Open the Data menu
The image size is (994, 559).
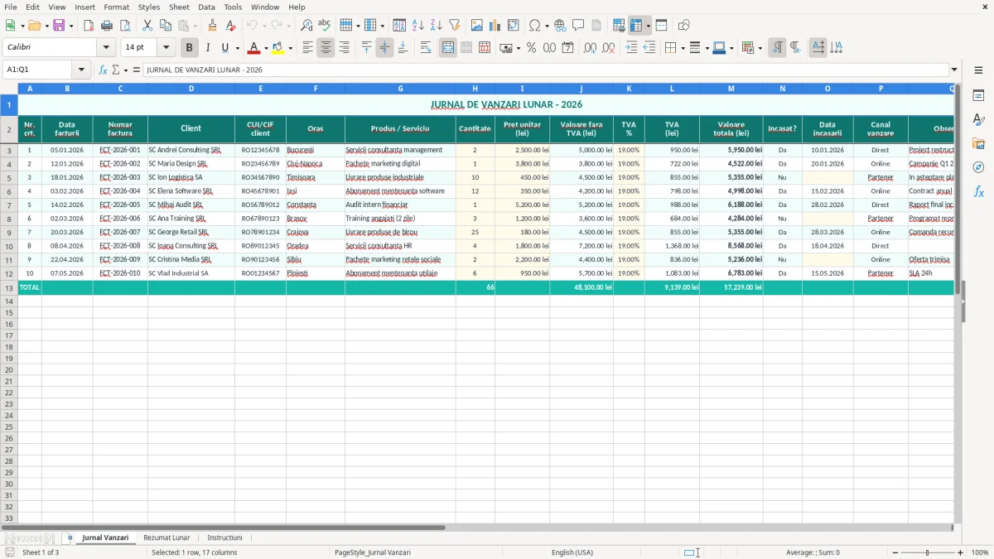(x=206, y=7)
